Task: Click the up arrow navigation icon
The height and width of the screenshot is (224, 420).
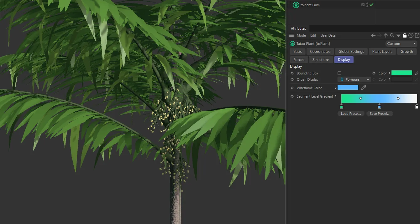Action: (386, 35)
